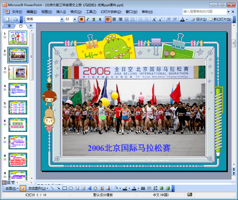The width and height of the screenshot is (238, 200).
Task: Switch to Slide Sorter view icon
Action: click(x=9, y=182)
